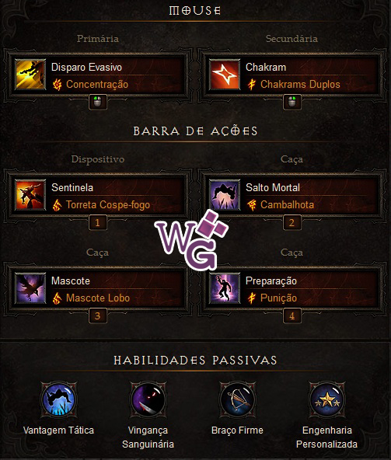The image size is (391, 460).
Task: Click action bar key slot 3
Action: pyautogui.click(x=97, y=316)
